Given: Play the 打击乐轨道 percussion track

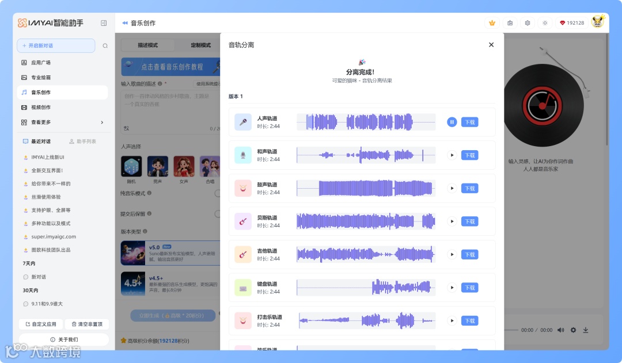Looking at the screenshot, I should [452, 320].
